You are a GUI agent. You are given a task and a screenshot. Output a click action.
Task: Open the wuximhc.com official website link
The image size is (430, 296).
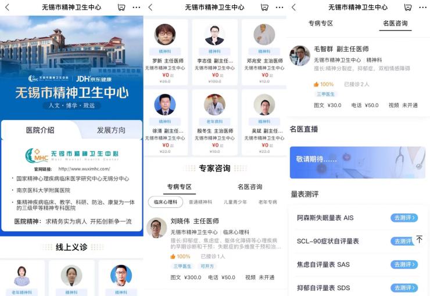(84, 169)
